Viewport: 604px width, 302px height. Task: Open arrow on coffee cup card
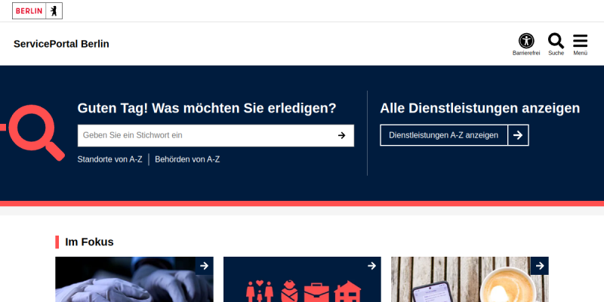(540, 266)
